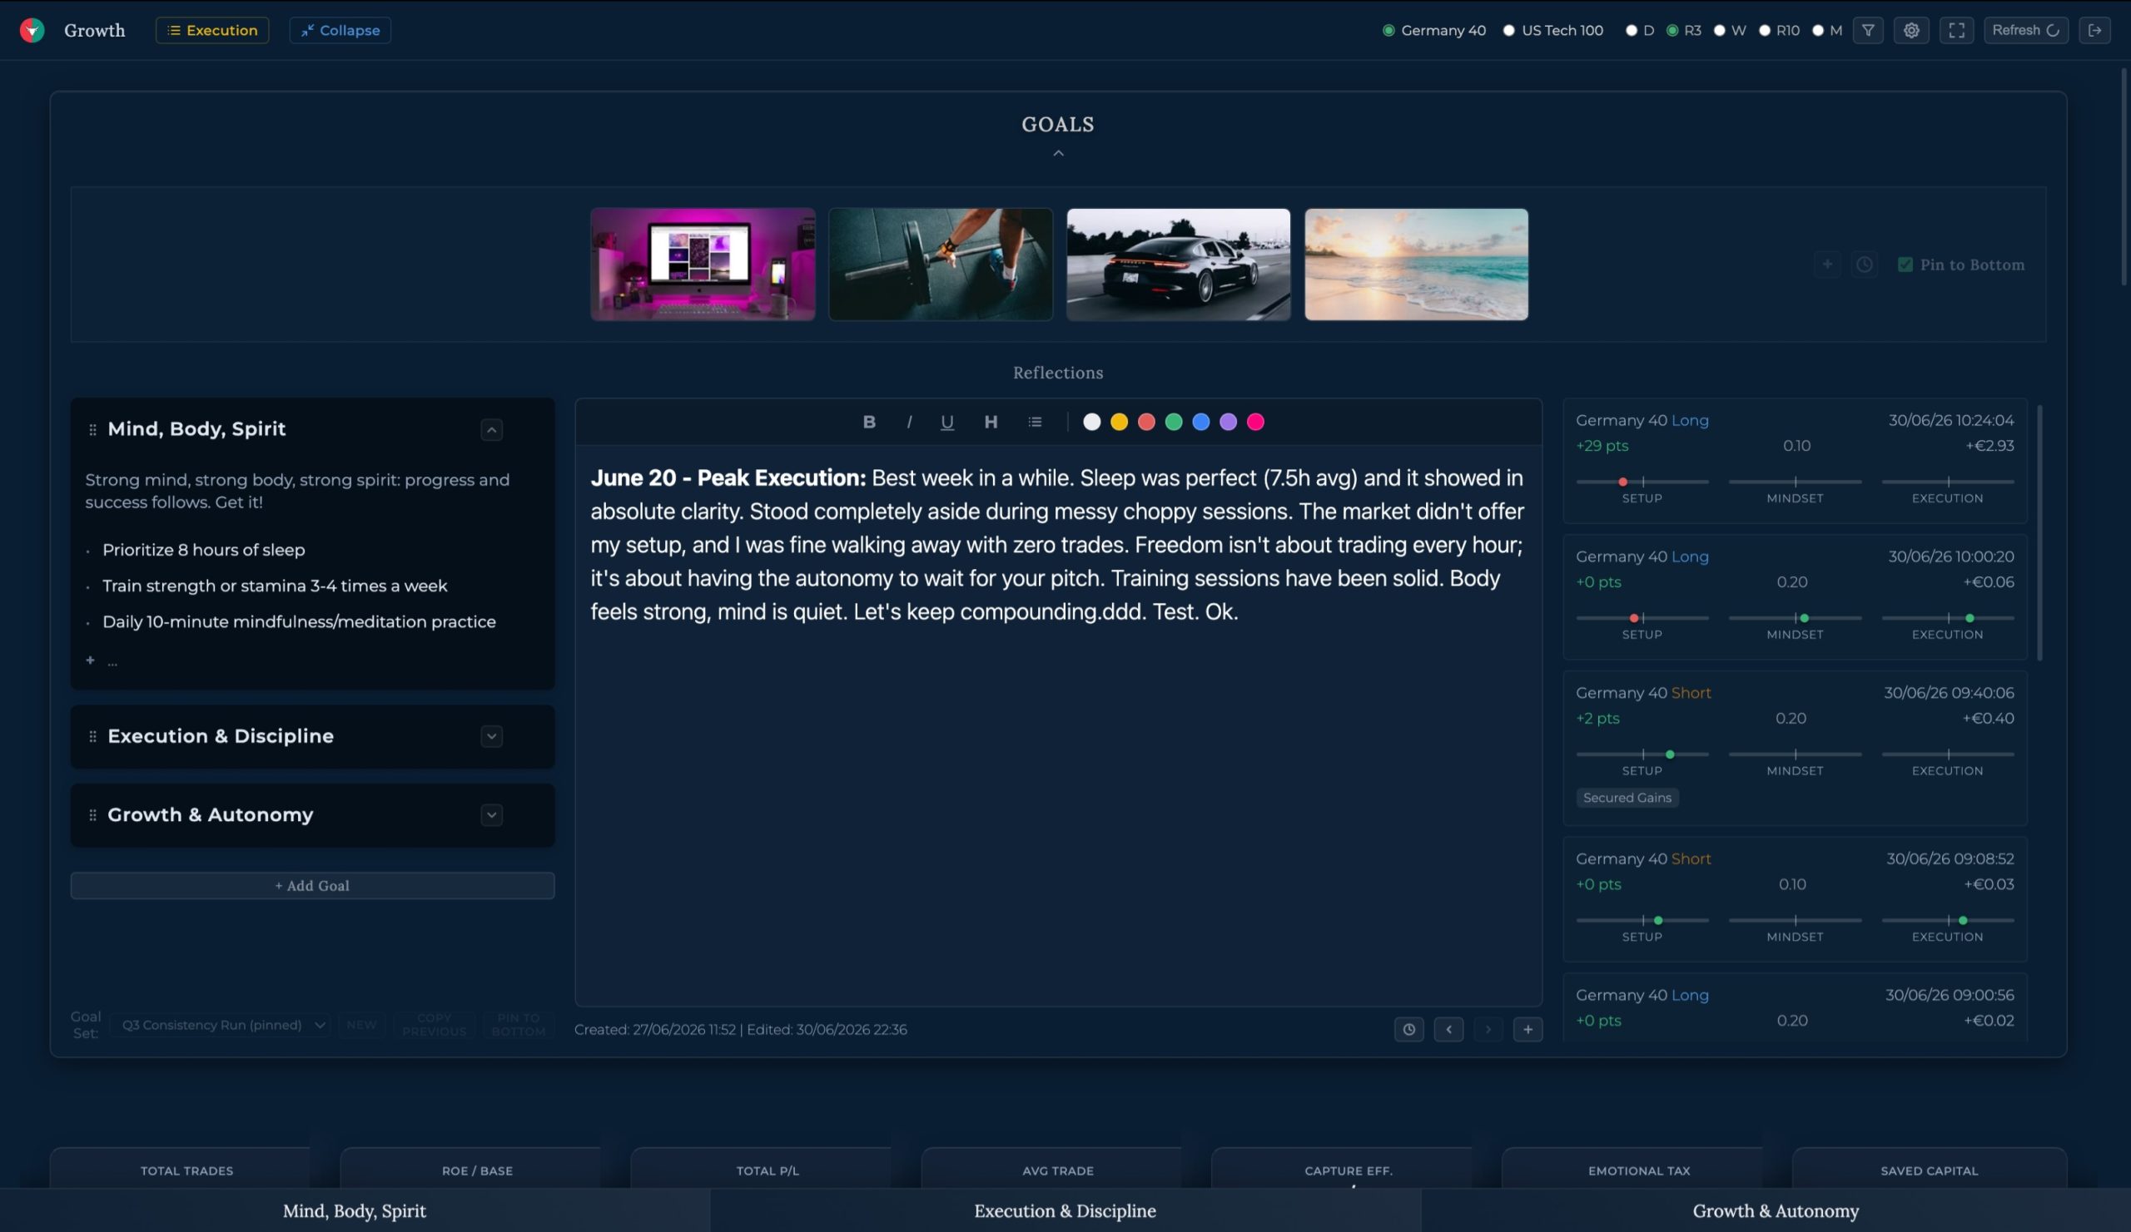Click the COPY PREVIOUS button
The width and height of the screenshot is (2131, 1232).
[x=434, y=1025]
